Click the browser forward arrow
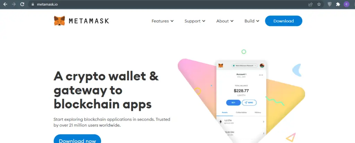The image size is (355, 143). 14,4
